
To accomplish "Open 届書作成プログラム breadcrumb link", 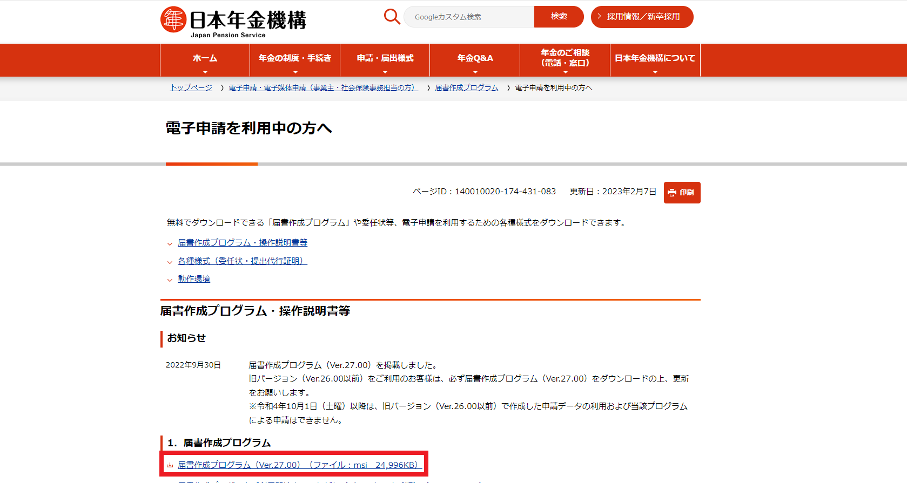I will [466, 87].
